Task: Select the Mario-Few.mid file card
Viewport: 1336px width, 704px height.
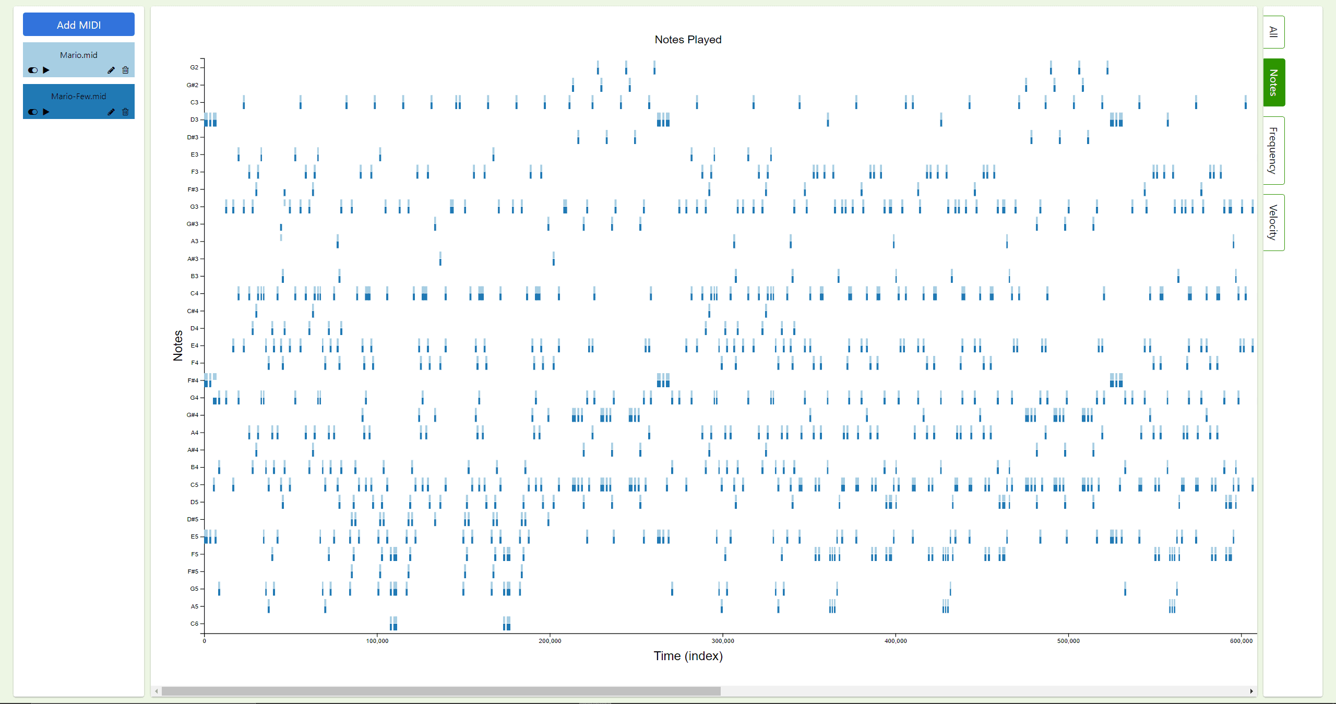Action: point(78,96)
